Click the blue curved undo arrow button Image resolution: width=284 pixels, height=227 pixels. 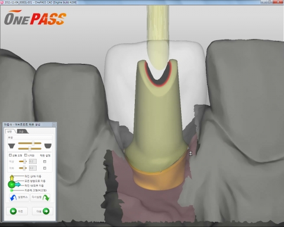tap(19, 197)
